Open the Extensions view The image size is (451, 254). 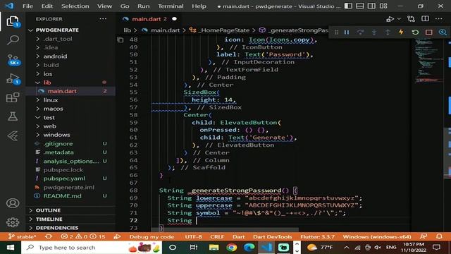pyautogui.click(x=13, y=97)
